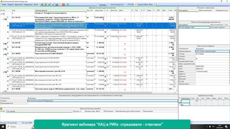Expand row 2 Клапан приточный tree node
This screenshot has width=230, height=129.
pyautogui.click(x=4, y=44)
